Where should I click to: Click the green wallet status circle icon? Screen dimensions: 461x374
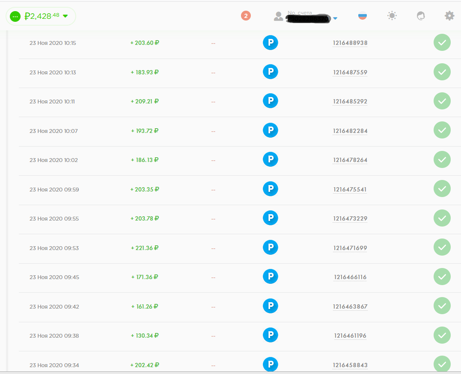[x=15, y=16]
